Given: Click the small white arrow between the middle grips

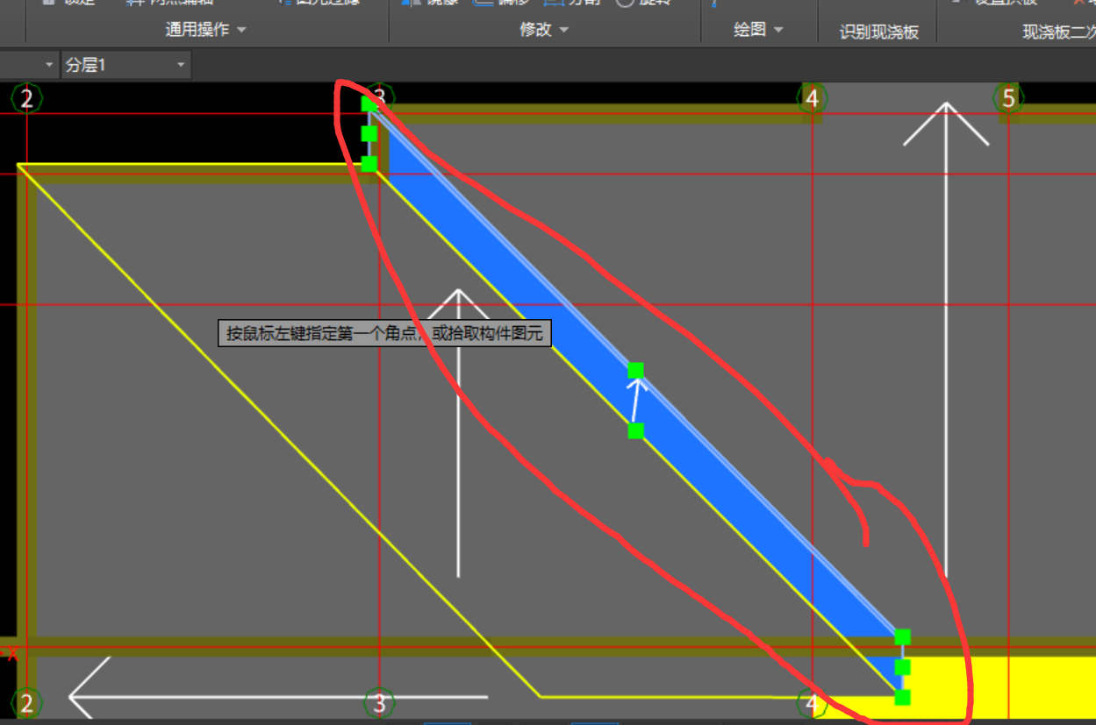Looking at the screenshot, I should [635, 401].
